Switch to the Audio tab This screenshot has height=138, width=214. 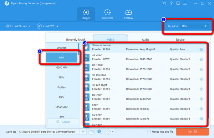(145, 40)
